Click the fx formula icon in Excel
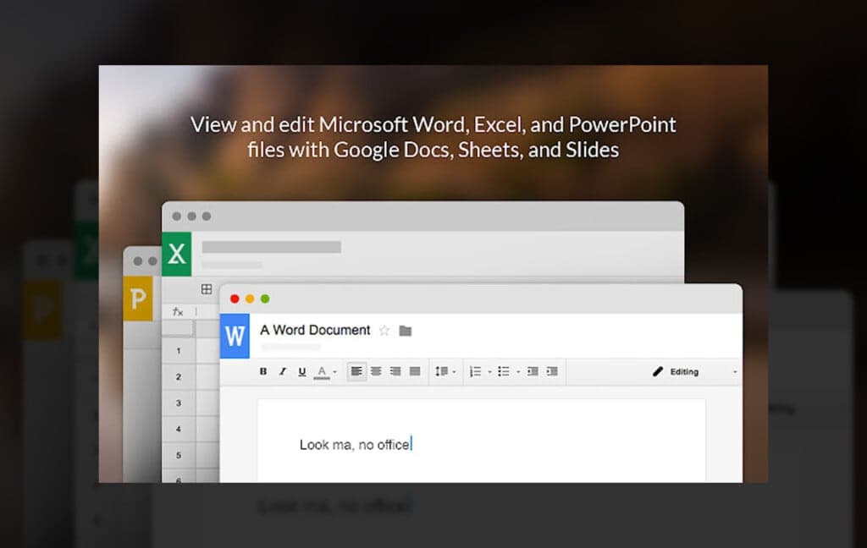The height and width of the screenshot is (548, 867). pos(178,312)
